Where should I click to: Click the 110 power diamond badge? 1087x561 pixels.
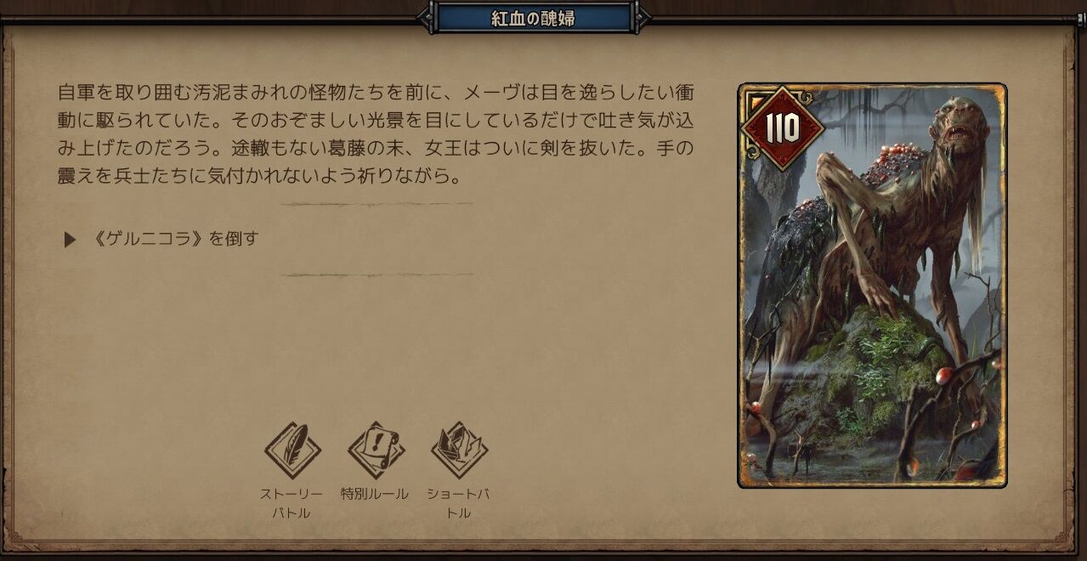point(783,128)
